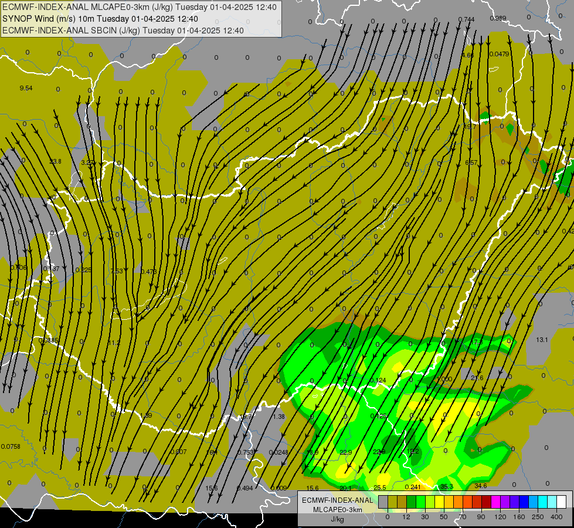The image size is (574, 528).
Task: Click the SBCIN header line
Action: coord(123,31)
